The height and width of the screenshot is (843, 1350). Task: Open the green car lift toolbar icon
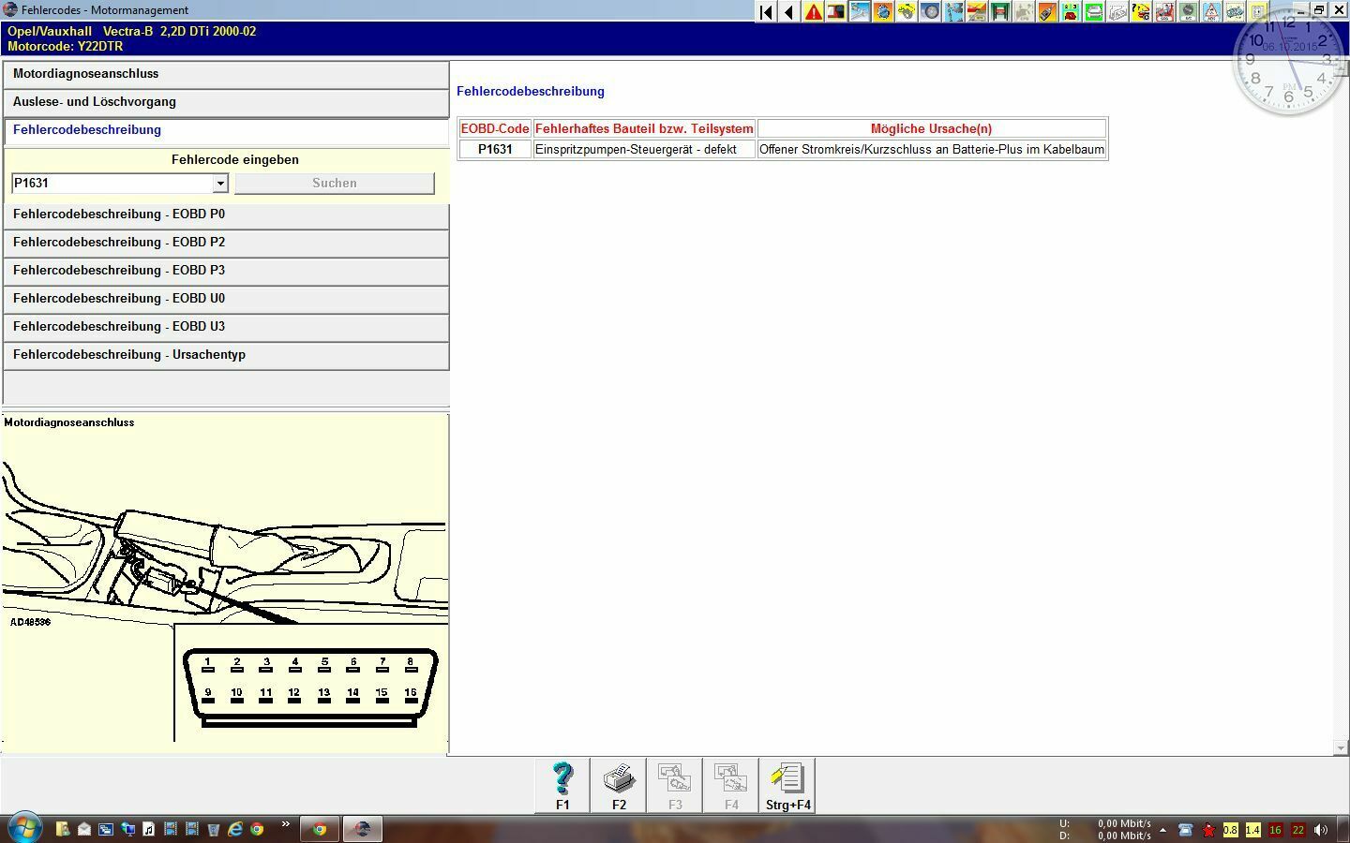999,12
